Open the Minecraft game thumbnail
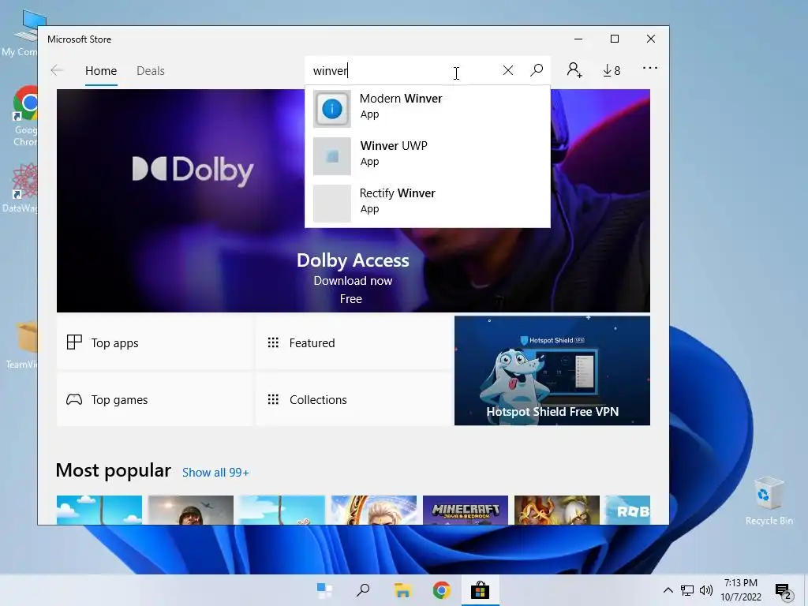 pyautogui.click(x=466, y=511)
